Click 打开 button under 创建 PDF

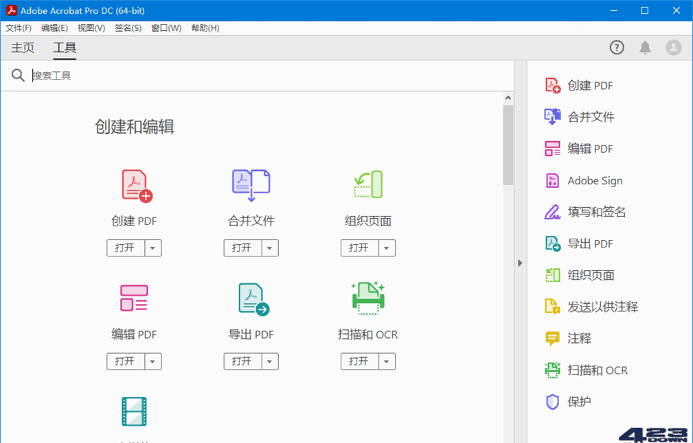coord(126,248)
